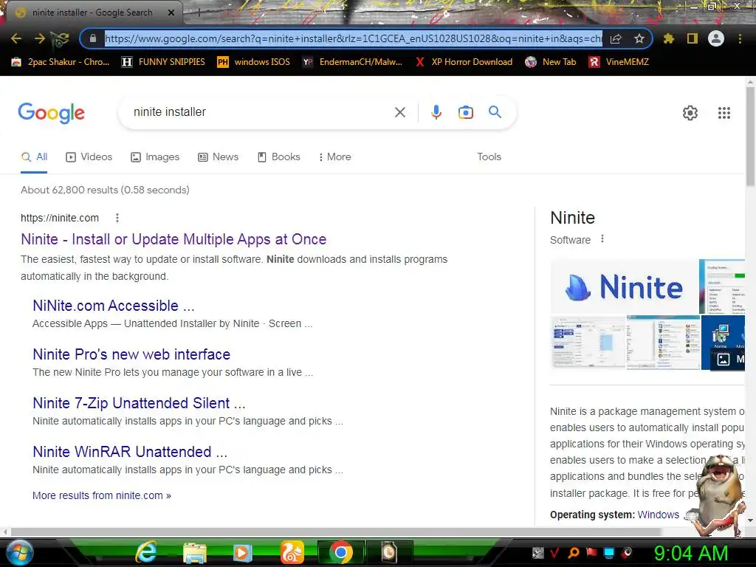The width and height of the screenshot is (756, 567).
Task: Clear the search box with X
Action: [399, 112]
